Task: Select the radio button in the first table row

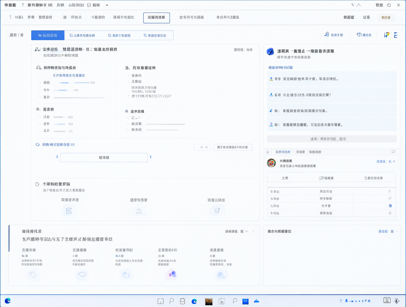Action: 390,192
